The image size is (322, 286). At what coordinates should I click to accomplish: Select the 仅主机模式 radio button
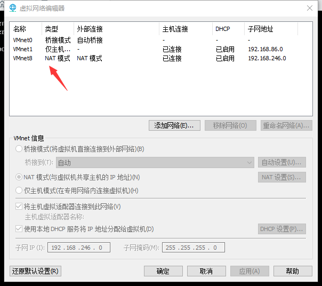pyautogui.click(x=20, y=190)
